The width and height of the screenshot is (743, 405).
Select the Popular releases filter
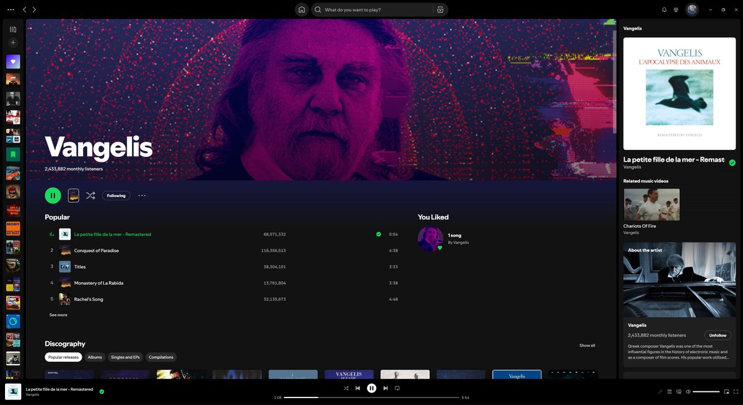pyautogui.click(x=64, y=357)
